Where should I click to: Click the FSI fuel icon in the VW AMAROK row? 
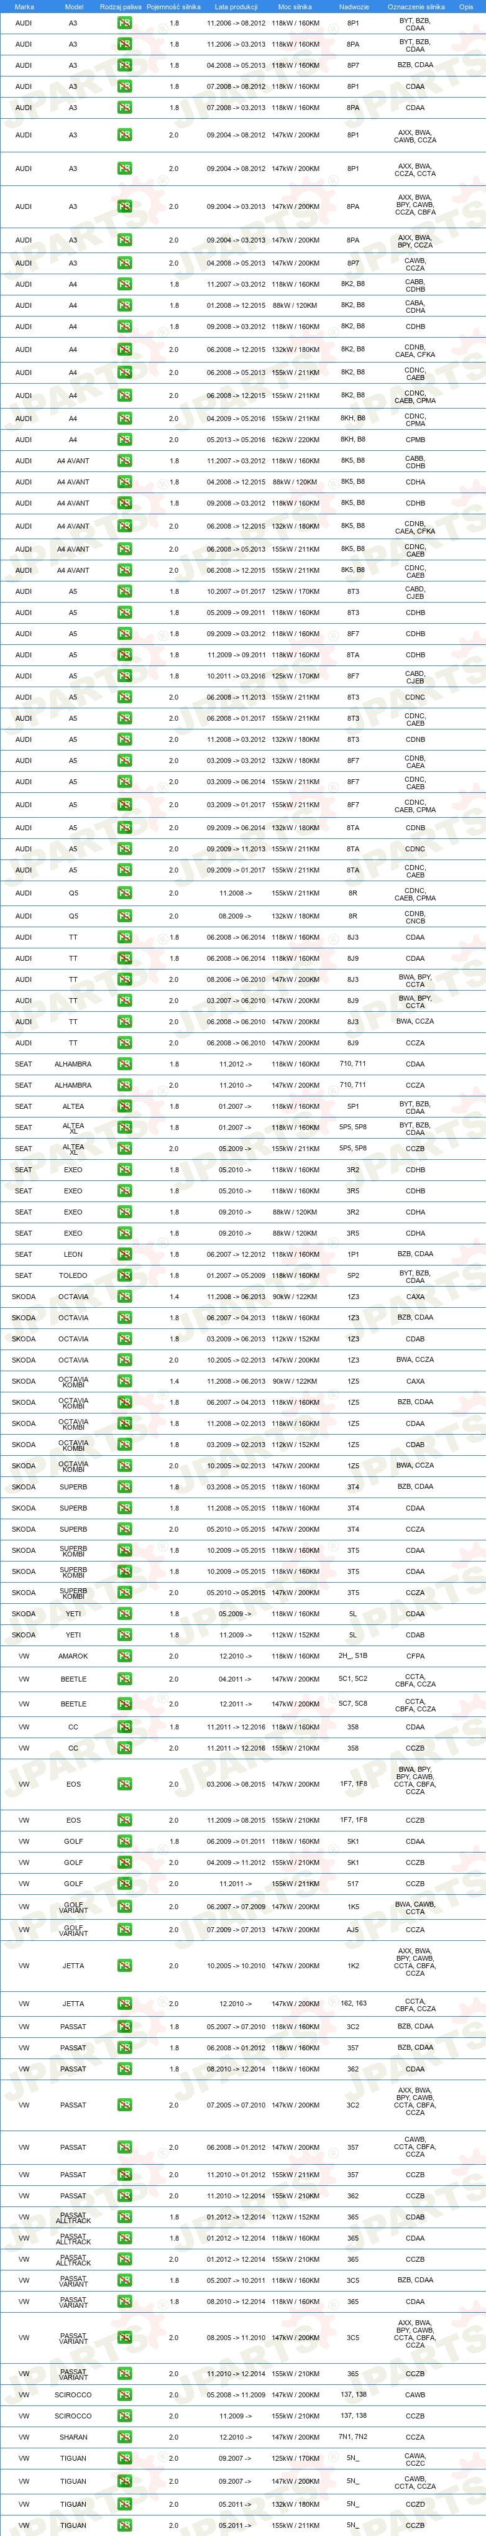click(124, 1656)
